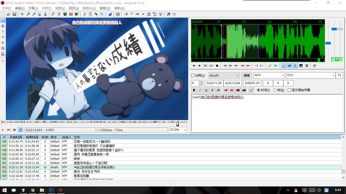Click the video seek bar slider
346x194 pixels.
(x=178, y=124)
